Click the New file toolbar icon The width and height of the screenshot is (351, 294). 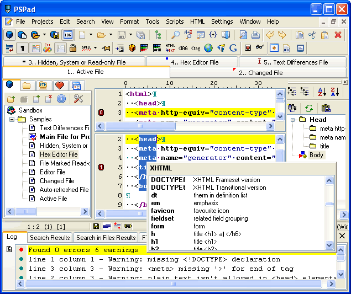click(x=82, y=35)
